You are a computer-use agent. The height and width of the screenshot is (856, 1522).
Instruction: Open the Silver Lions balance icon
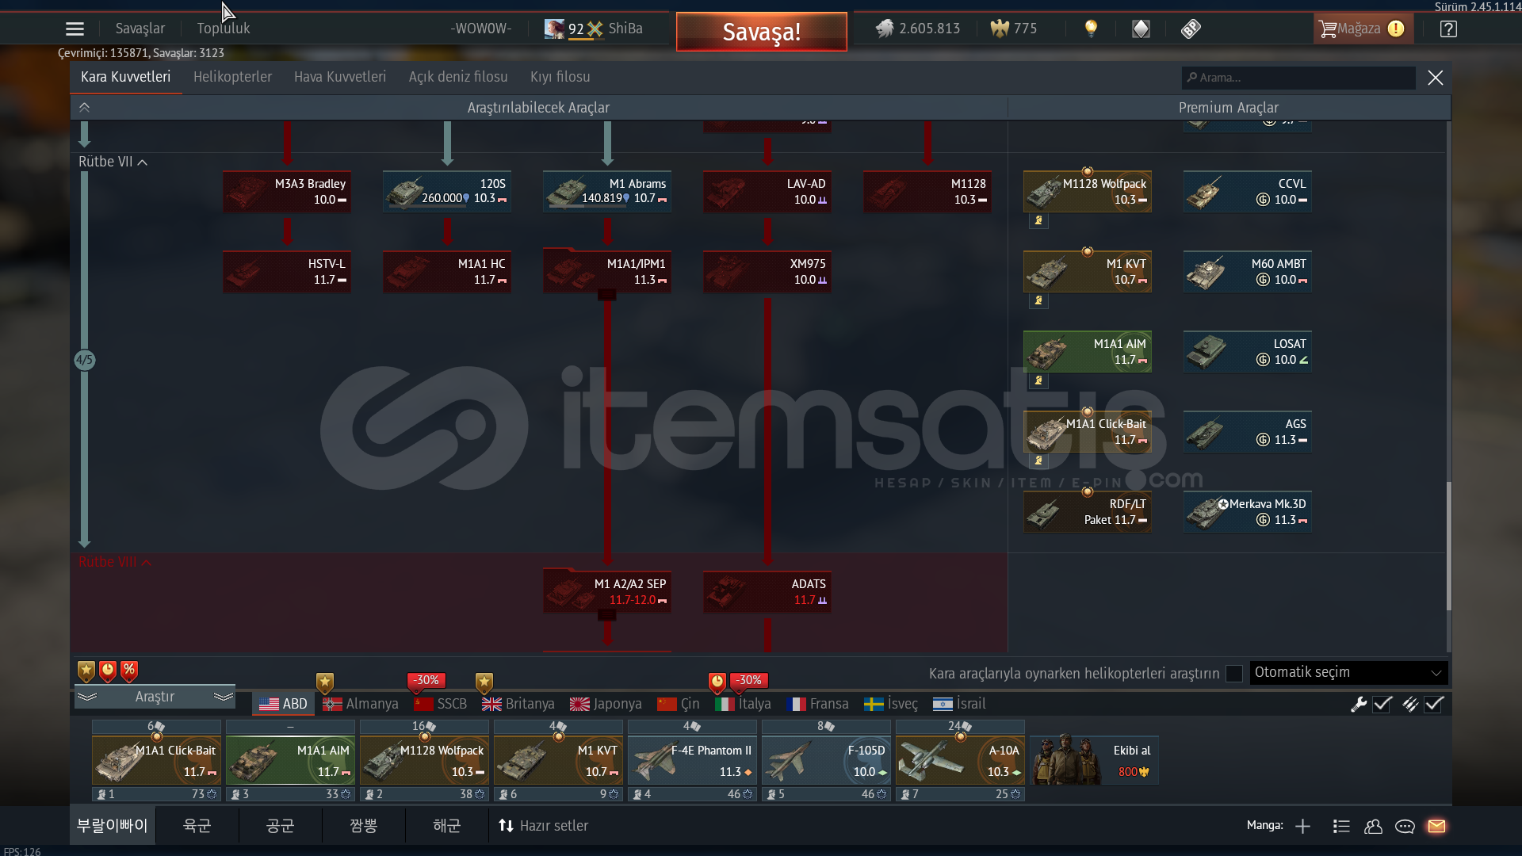point(885,29)
